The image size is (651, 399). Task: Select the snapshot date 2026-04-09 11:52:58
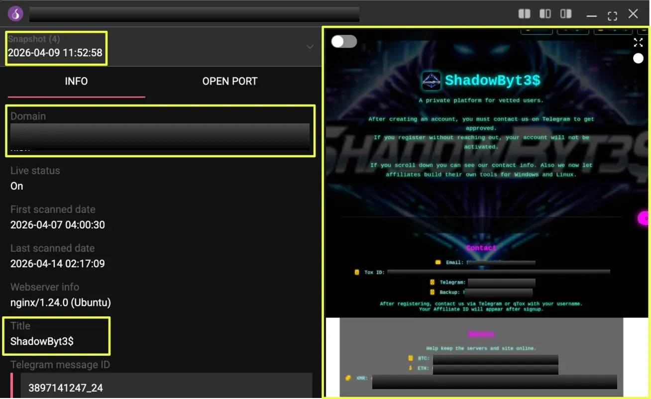(55, 53)
